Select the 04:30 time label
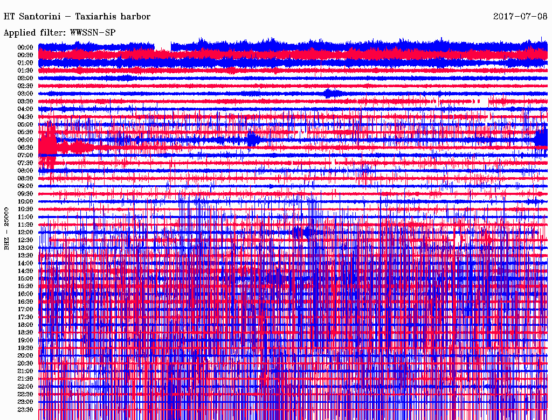This screenshot has width=552, height=420. [x=25, y=117]
